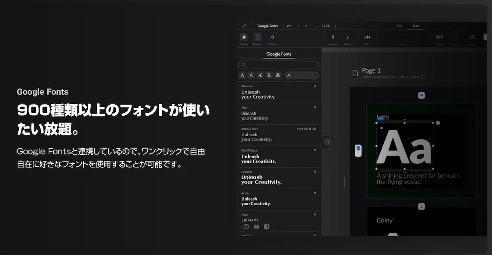492x255 pixels.
Task: Toggle the Display eye icon
Action: 244,37
